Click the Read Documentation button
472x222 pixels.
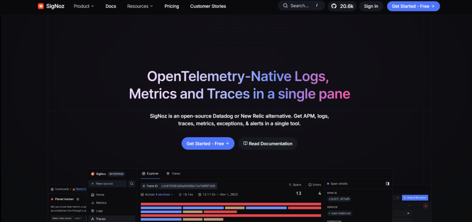[267, 144]
